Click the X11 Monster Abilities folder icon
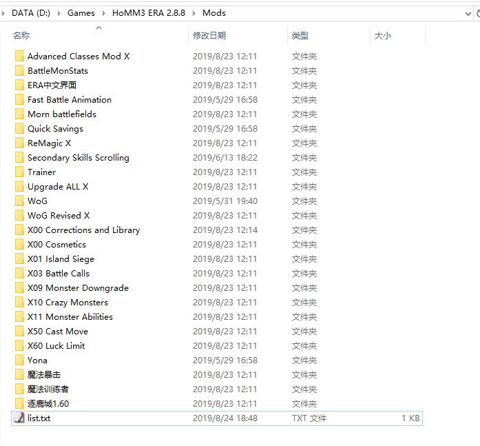The width and height of the screenshot is (480, 446). [x=19, y=316]
